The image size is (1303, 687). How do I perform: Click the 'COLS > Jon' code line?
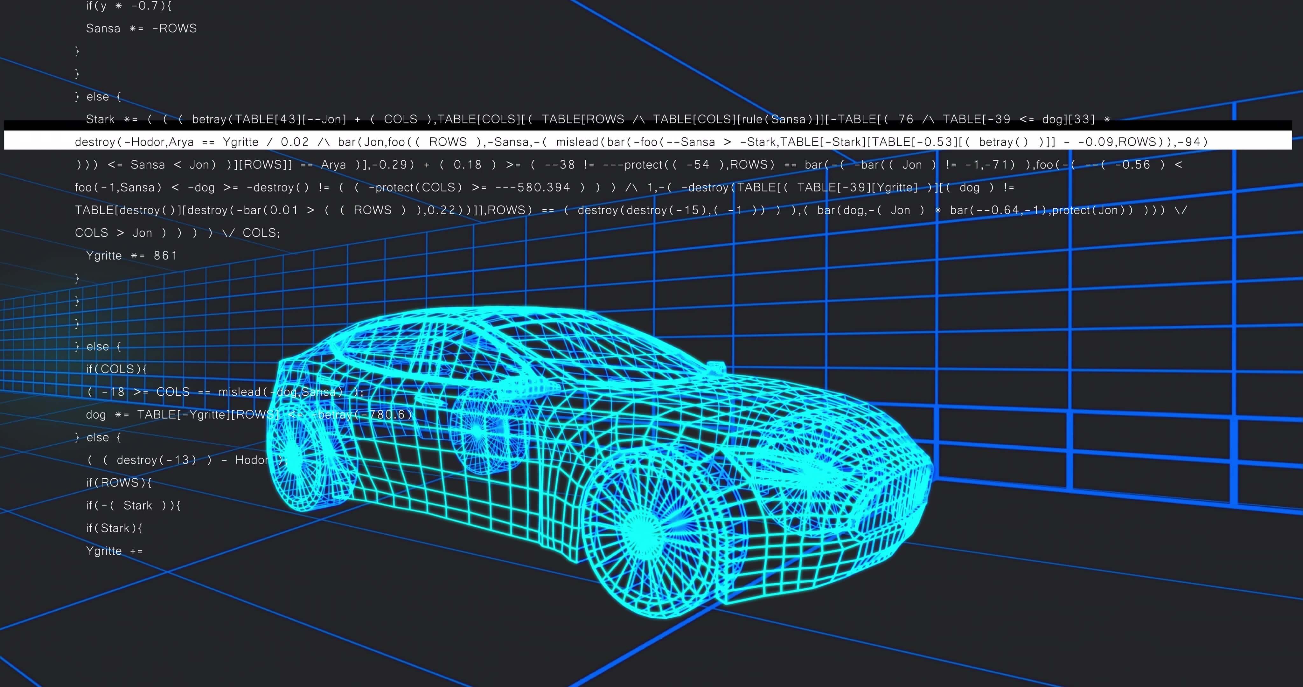pyautogui.click(x=177, y=233)
